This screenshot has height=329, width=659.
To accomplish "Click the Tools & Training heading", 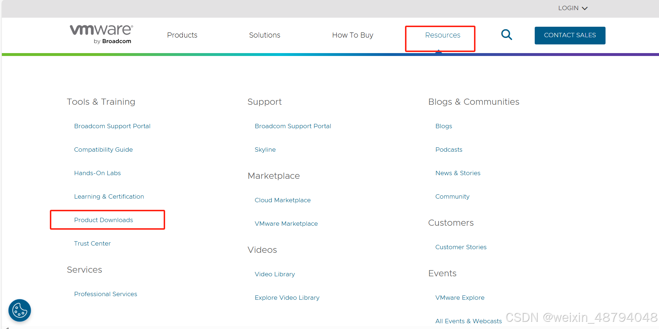I will point(101,102).
